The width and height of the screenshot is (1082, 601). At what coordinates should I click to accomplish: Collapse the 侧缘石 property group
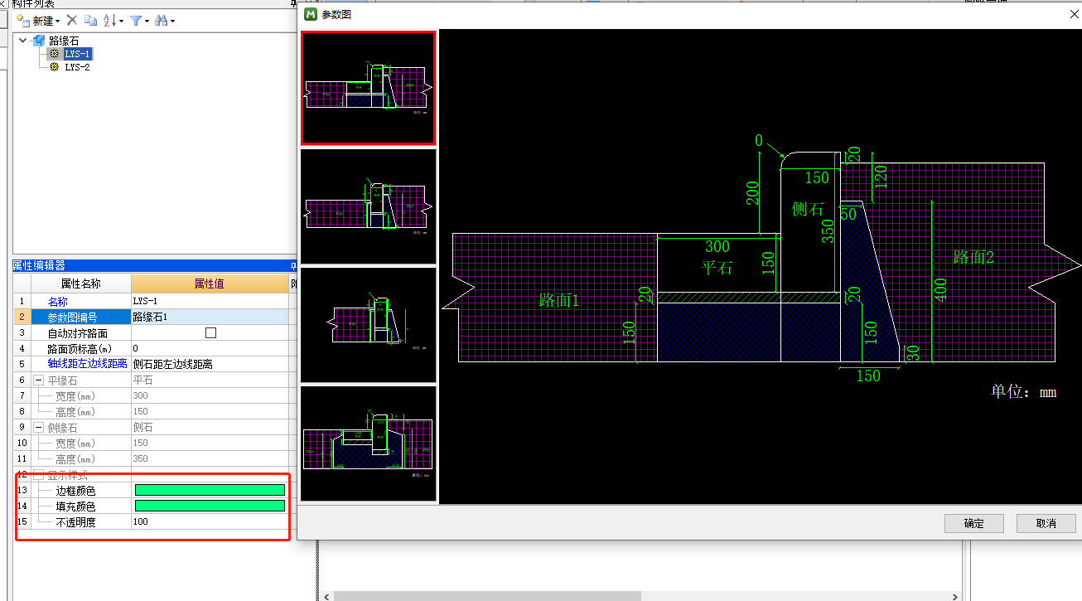pos(38,428)
